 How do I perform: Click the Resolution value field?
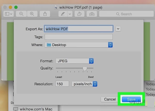pos(62,84)
